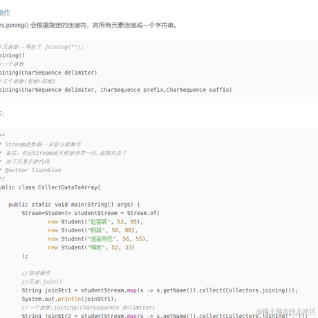
Task: Click 'CharSequence prefix' in the three-argument signature
Action: [133, 90]
